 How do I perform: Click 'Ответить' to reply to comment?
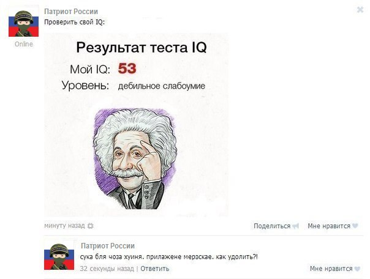(x=155, y=269)
